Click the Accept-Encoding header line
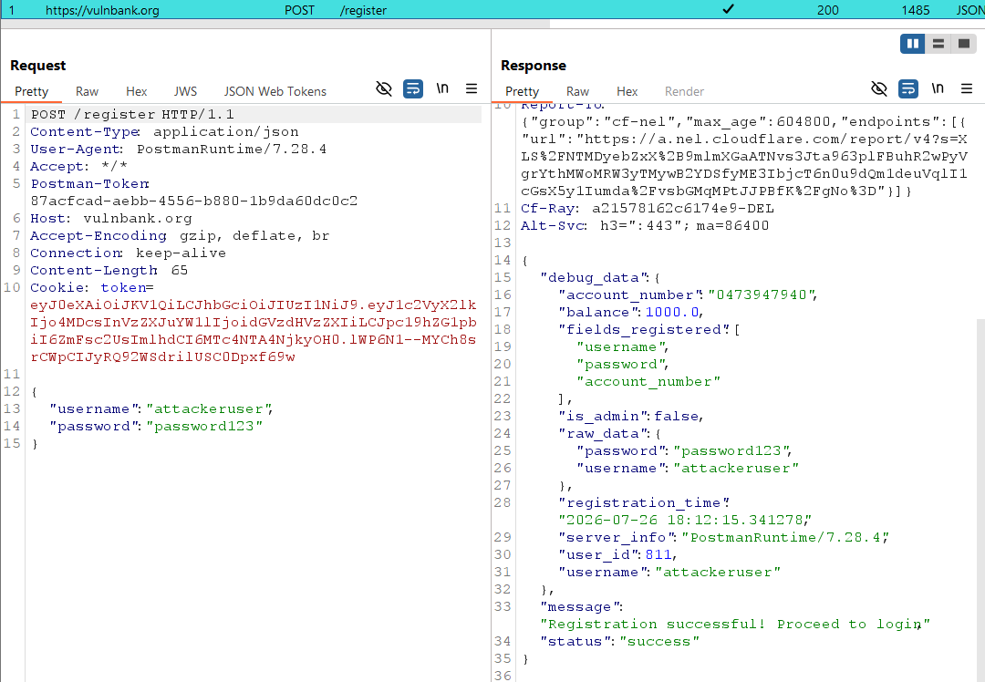The image size is (985, 682). [x=180, y=235]
